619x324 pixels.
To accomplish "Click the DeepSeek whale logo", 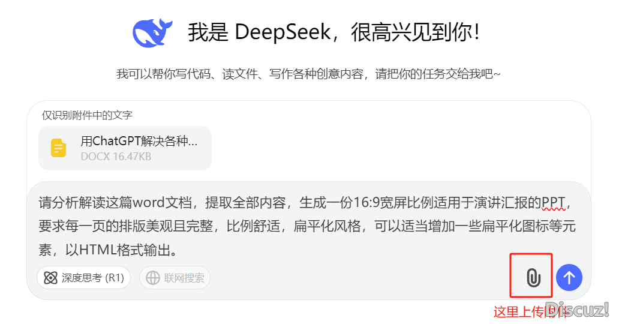I will click(x=152, y=32).
